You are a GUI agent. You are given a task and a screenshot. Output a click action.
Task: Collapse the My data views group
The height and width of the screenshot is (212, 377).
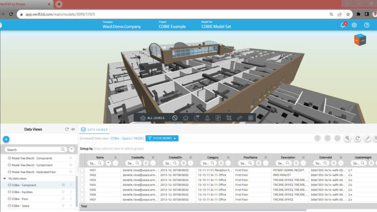point(4,178)
